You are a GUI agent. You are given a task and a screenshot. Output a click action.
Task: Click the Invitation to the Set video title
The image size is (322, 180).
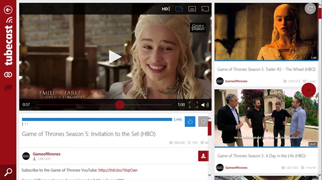click(x=89, y=134)
